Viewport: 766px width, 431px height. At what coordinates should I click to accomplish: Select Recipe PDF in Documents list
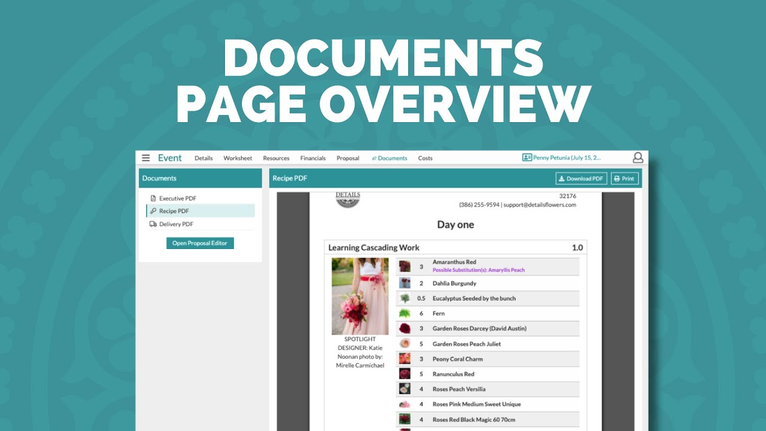click(x=200, y=211)
